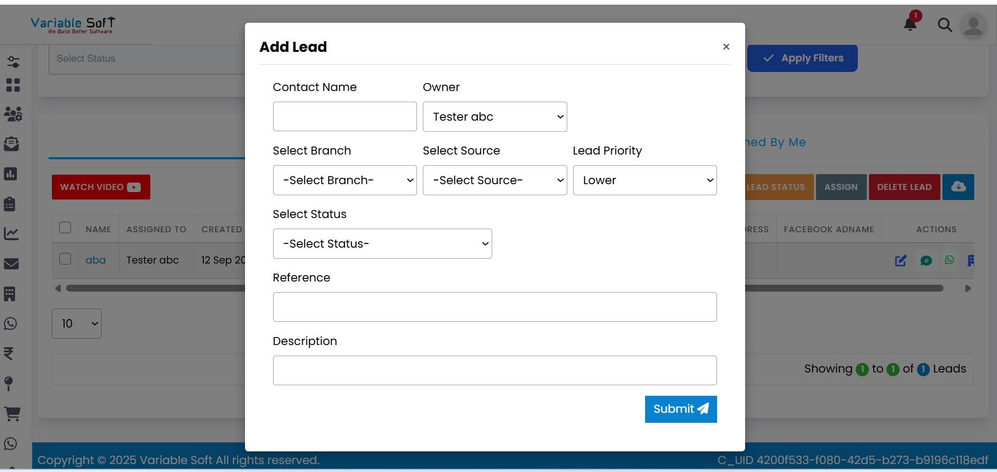This screenshot has width=997, height=472.
Task: Open the rows-per-page 10 dropdown
Action: (x=77, y=323)
